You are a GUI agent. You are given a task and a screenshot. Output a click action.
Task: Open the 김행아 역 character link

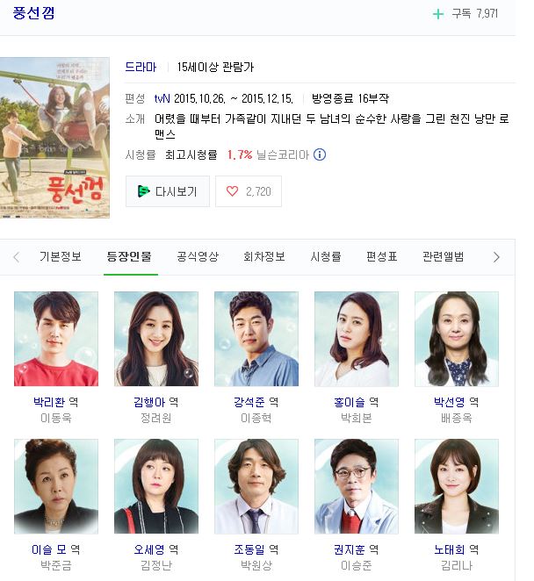pos(155,402)
